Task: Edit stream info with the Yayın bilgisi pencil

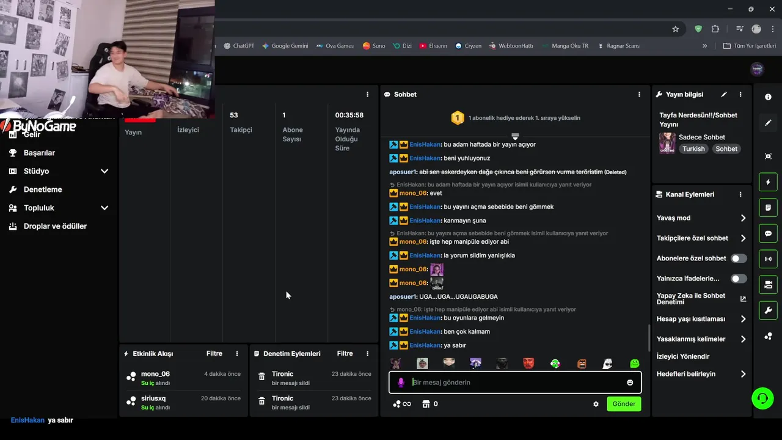Action: pos(724,95)
